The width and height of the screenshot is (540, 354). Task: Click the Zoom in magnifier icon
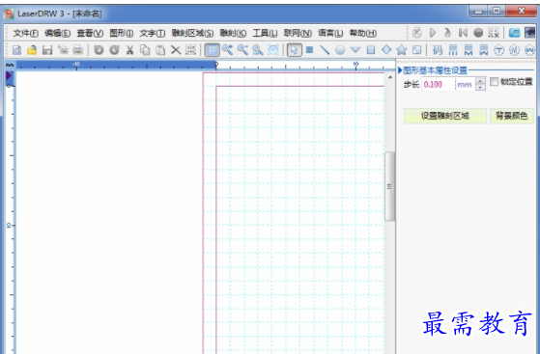[227, 50]
